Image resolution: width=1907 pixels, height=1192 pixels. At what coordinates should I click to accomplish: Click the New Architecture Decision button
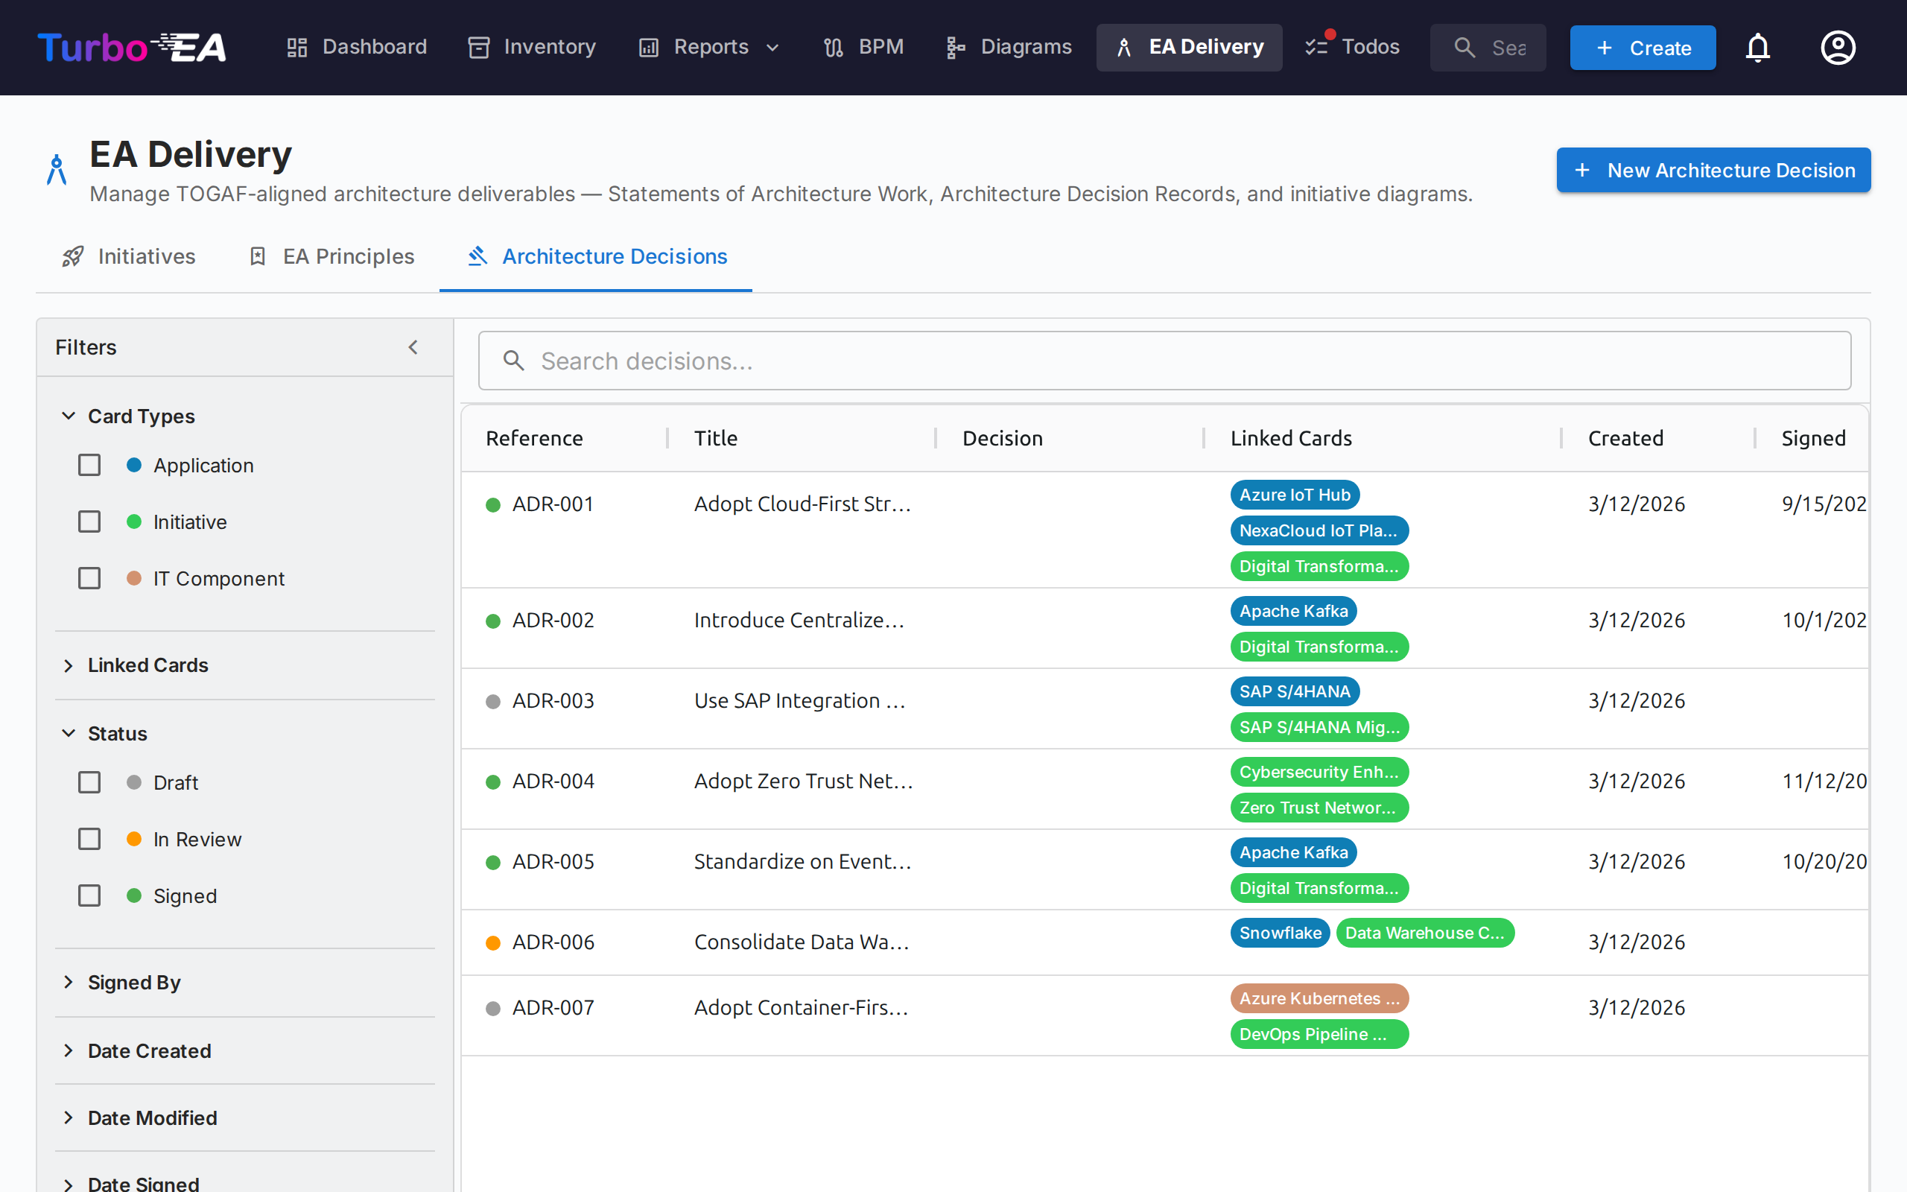[x=1713, y=171]
